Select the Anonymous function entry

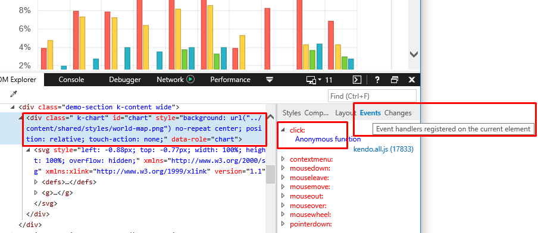coord(328,139)
